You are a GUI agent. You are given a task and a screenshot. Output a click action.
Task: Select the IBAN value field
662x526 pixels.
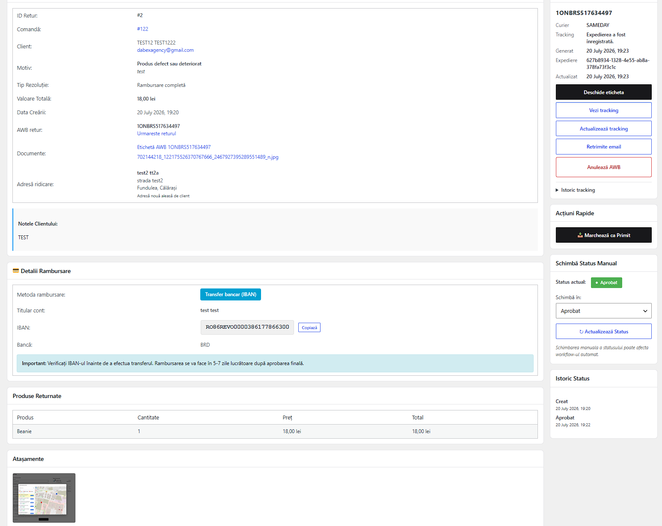pyautogui.click(x=247, y=327)
